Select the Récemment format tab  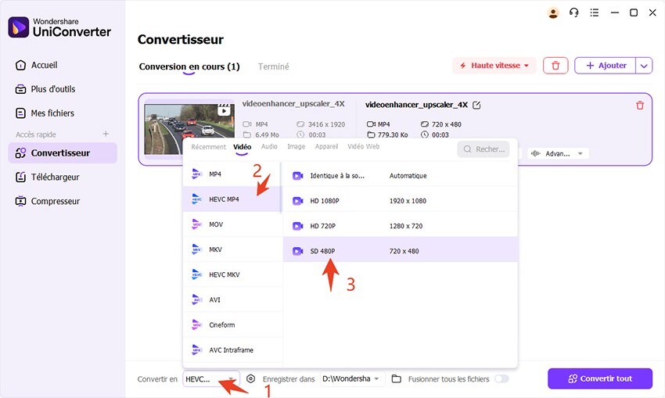209,147
